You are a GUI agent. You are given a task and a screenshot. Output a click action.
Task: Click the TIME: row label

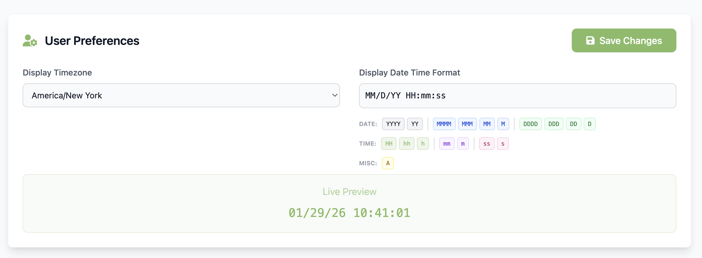point(368,144)
